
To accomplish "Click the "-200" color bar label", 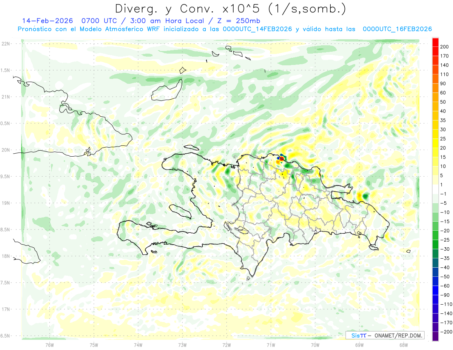I will [x=446, y=332].
